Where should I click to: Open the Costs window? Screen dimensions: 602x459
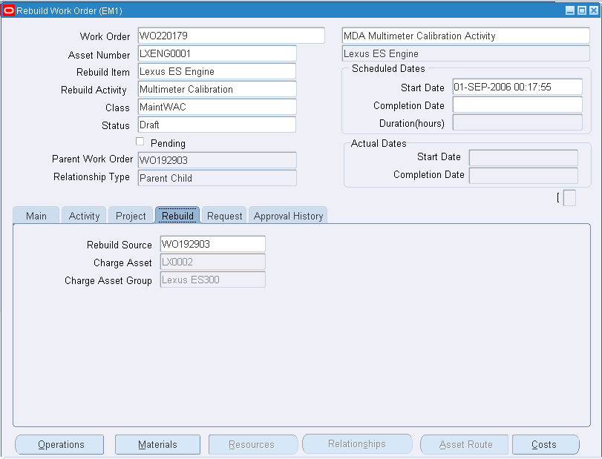(x=546, y=444)
